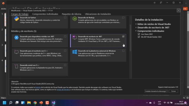Switch to Componentes individuales tab
The width and height of the screenshot is (189, 106).
click(45, 14)
